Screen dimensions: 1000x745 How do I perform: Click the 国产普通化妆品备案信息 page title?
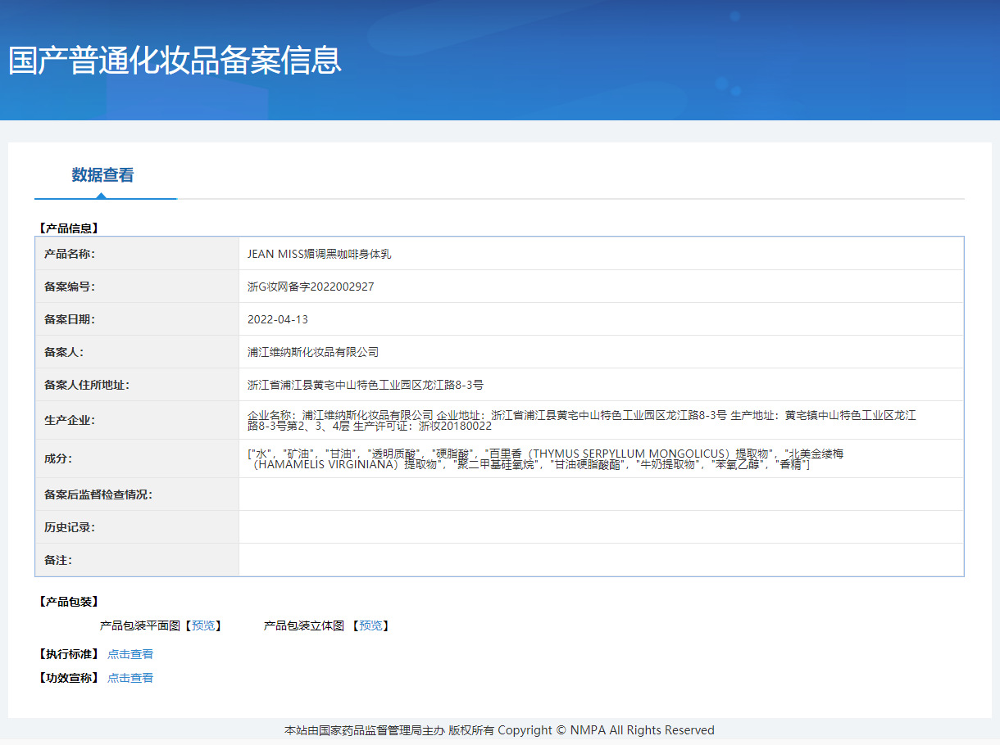[x=175, y=61]
